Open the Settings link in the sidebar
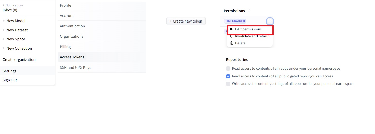 coord(9,71)
